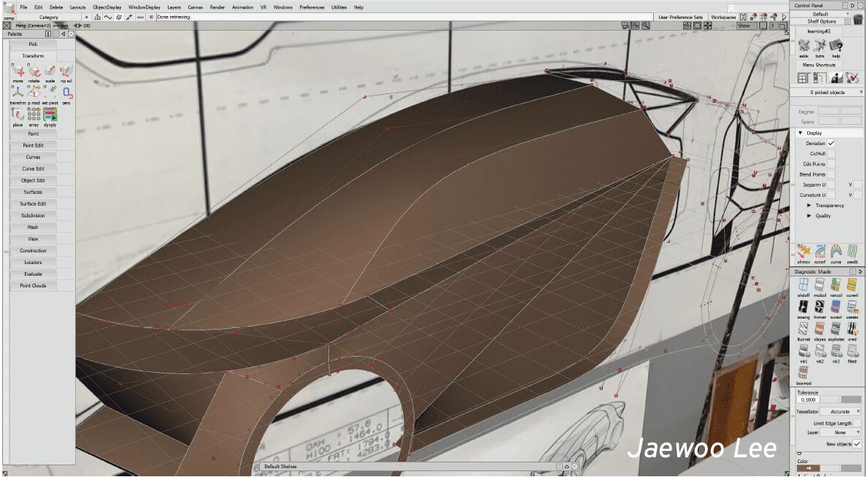Screen dimensions: 867x477
Task: Select the transfrm tool icon
Action: coord(18,92)
